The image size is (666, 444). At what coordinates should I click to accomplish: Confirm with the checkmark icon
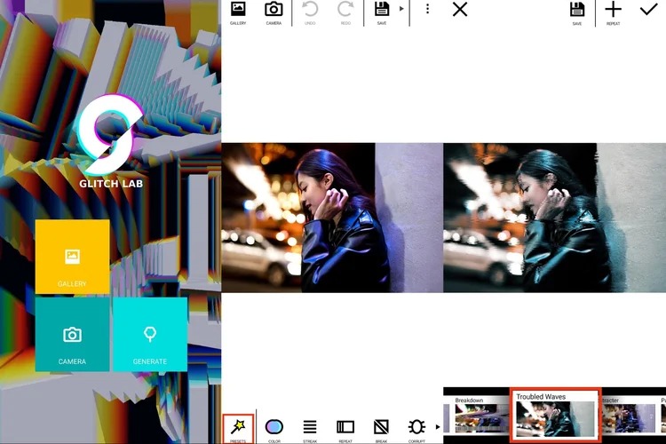coord(648,9)
